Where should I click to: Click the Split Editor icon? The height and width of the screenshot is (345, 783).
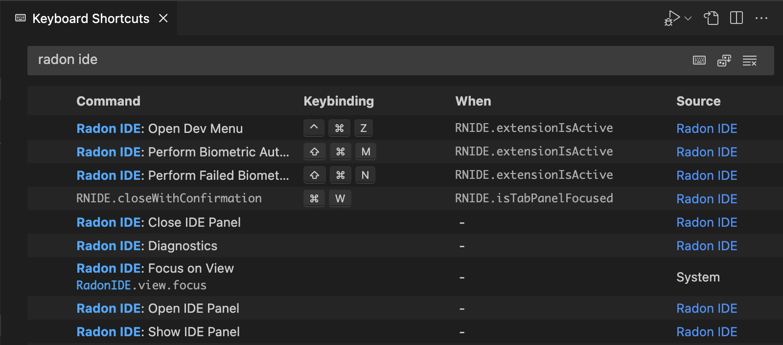tap(736, 19)
